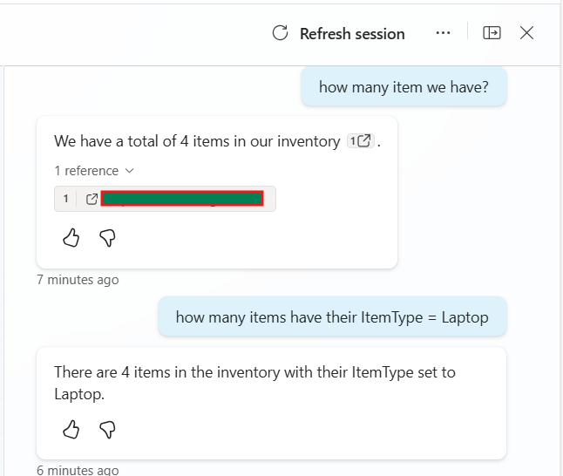Select the ItemType = Laptop question bubble
The height and width of the screenshot is (476, 563).
click(x=332, y=316)
